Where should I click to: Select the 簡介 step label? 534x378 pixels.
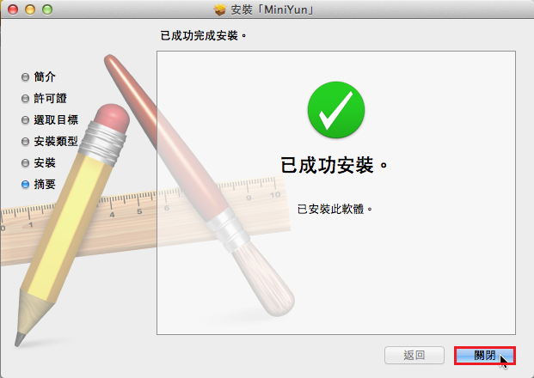click(45, 76)
